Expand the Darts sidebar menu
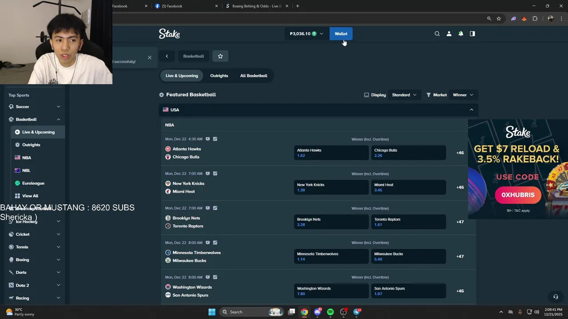 coord(59,272)
